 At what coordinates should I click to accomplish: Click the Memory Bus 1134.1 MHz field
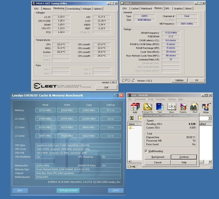tap(45, 166)
